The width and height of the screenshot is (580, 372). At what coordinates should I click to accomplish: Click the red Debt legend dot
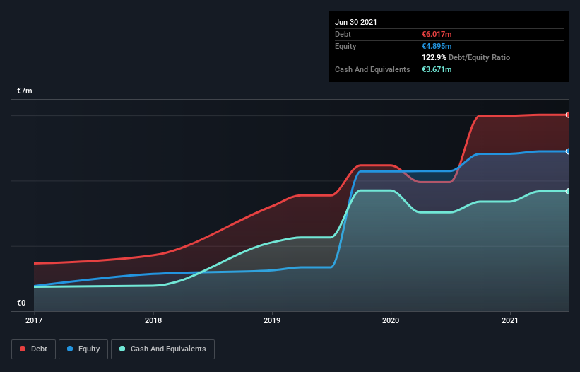click(x=23, y=349)
